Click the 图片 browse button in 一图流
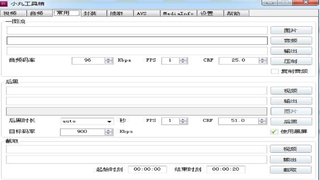Image resolution: width=320 pixels, height=180 pixels. click(291, 30)
